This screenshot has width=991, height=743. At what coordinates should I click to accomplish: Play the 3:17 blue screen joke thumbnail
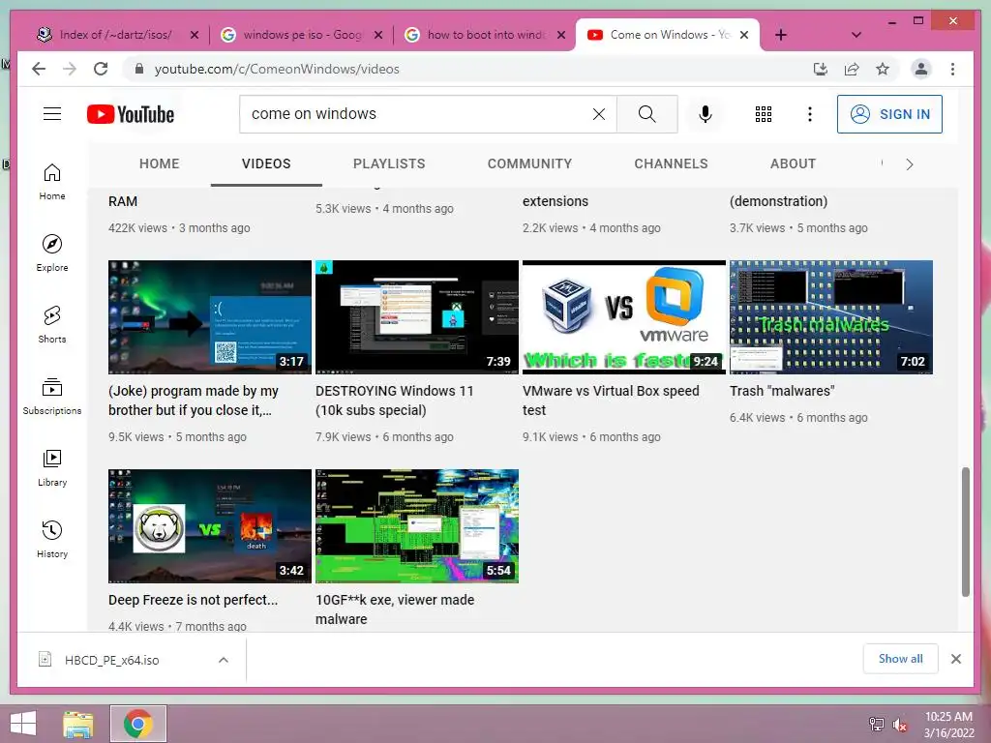[x=210, y=317]
